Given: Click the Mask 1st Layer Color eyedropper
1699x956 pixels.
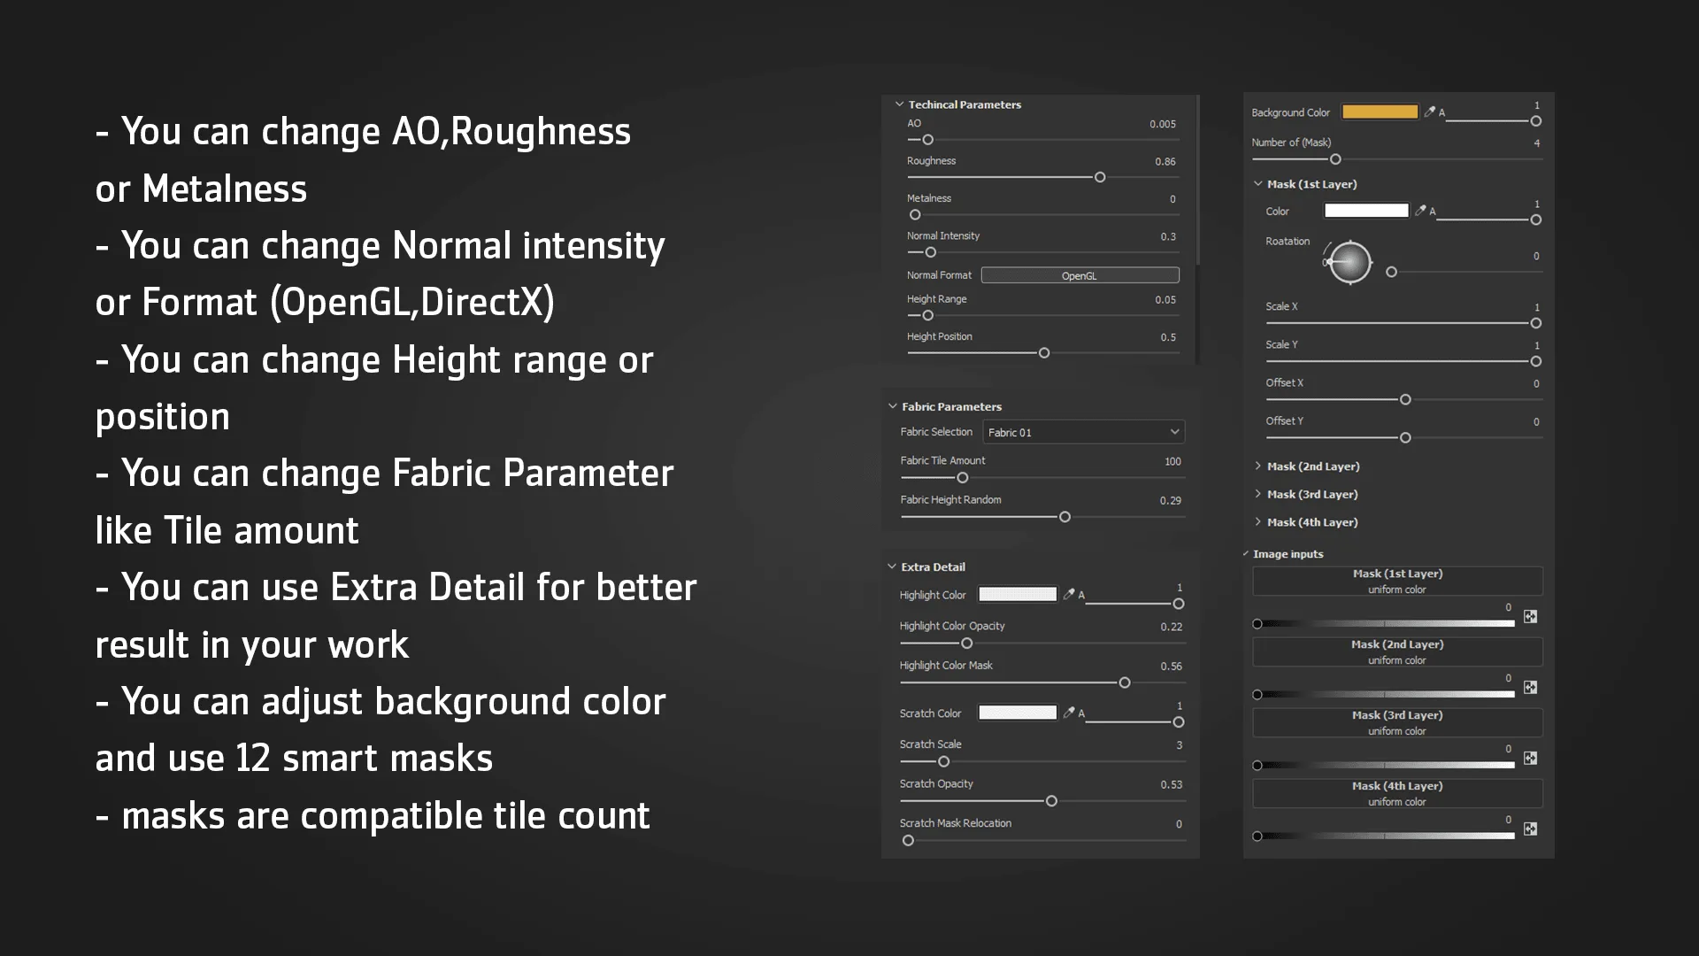Looking at the screenshot, I should (1420, 211).
